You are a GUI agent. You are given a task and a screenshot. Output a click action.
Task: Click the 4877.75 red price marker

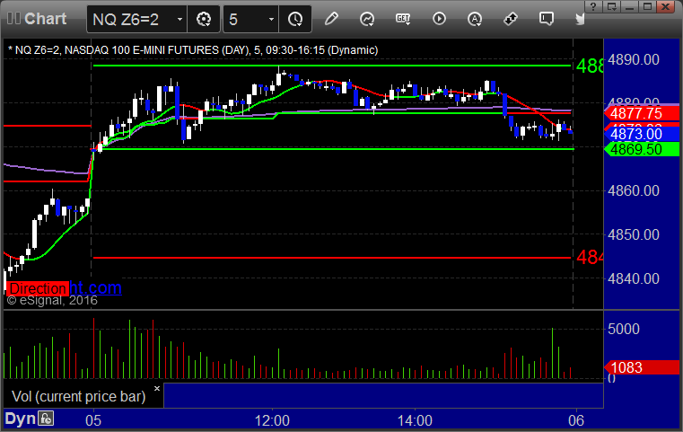641,113
